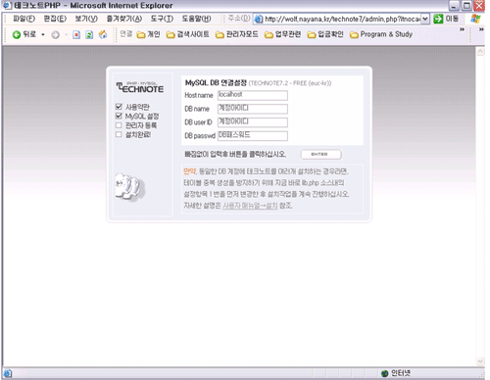The image size is (490, 380).
Task: Click the DB user ID input field
Action: tap(253, 122)
